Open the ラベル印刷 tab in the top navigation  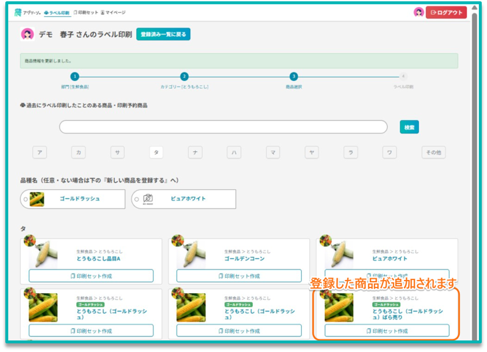57,13
